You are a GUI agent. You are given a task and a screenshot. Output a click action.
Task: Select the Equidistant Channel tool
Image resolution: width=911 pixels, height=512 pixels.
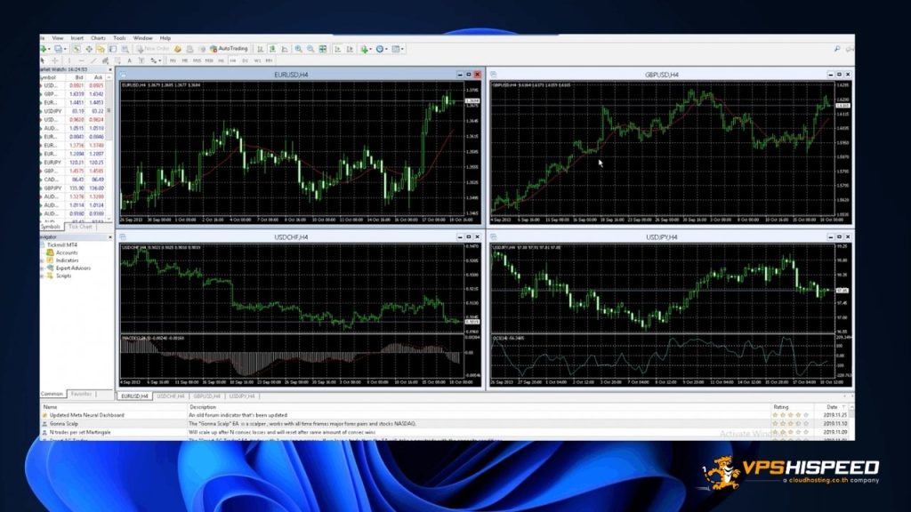click(x=105, y=60)
